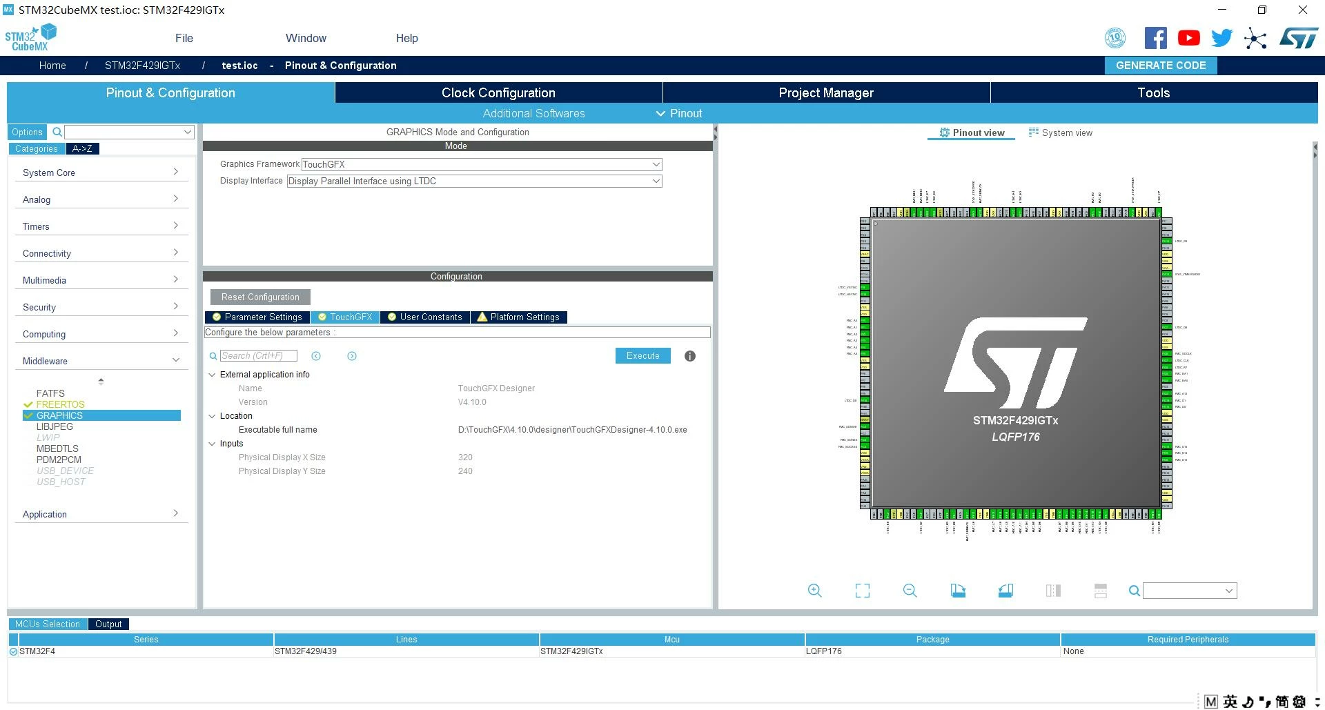
Task: Open Additional Softwares
Action: coord(533,113)
